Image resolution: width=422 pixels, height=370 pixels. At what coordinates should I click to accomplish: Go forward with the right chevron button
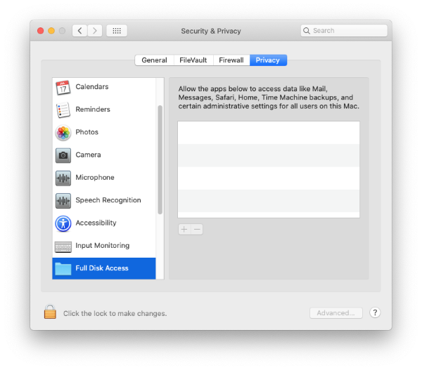coord(95,31)
